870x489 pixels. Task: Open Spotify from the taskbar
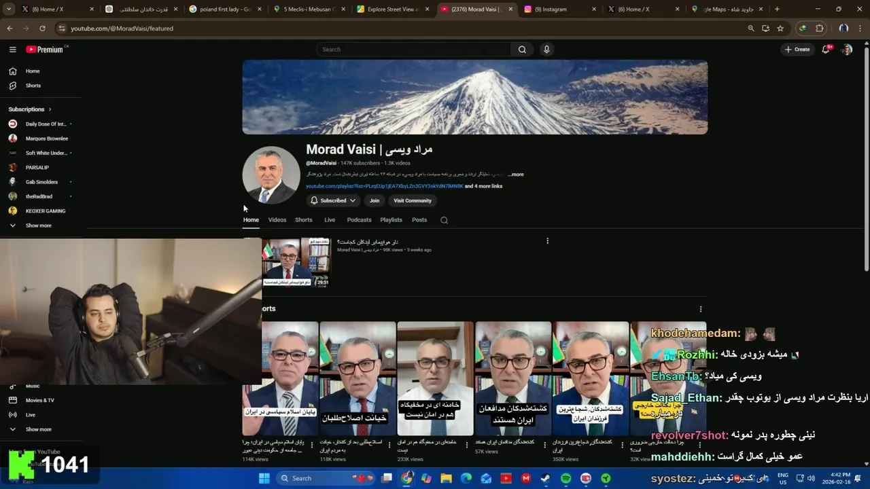click(565, 478)
